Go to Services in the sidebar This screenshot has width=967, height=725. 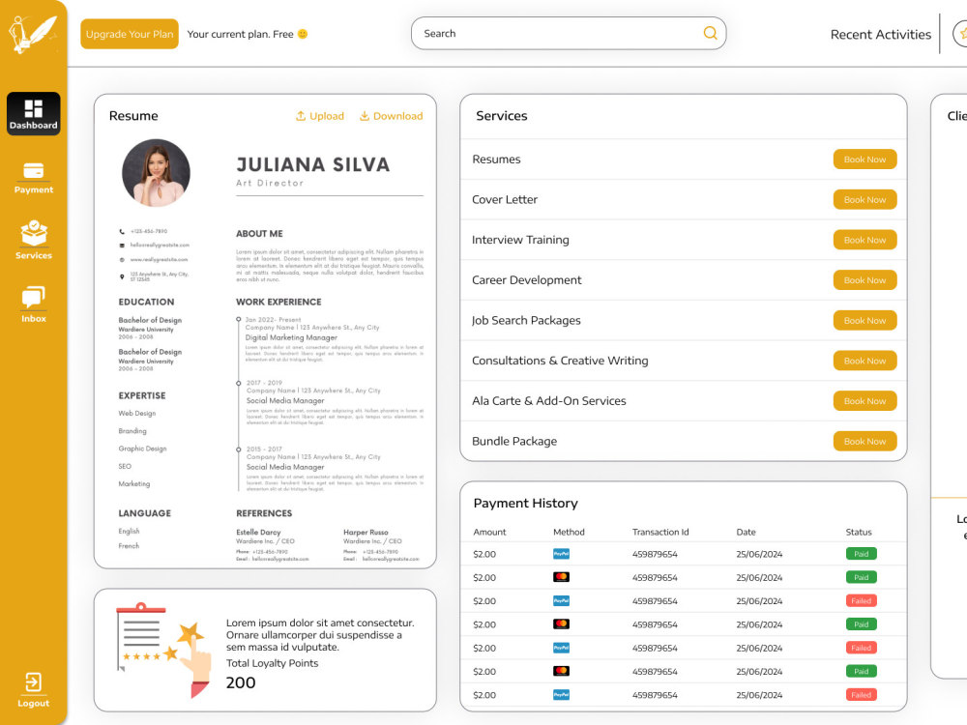click(x=33, y=240)
